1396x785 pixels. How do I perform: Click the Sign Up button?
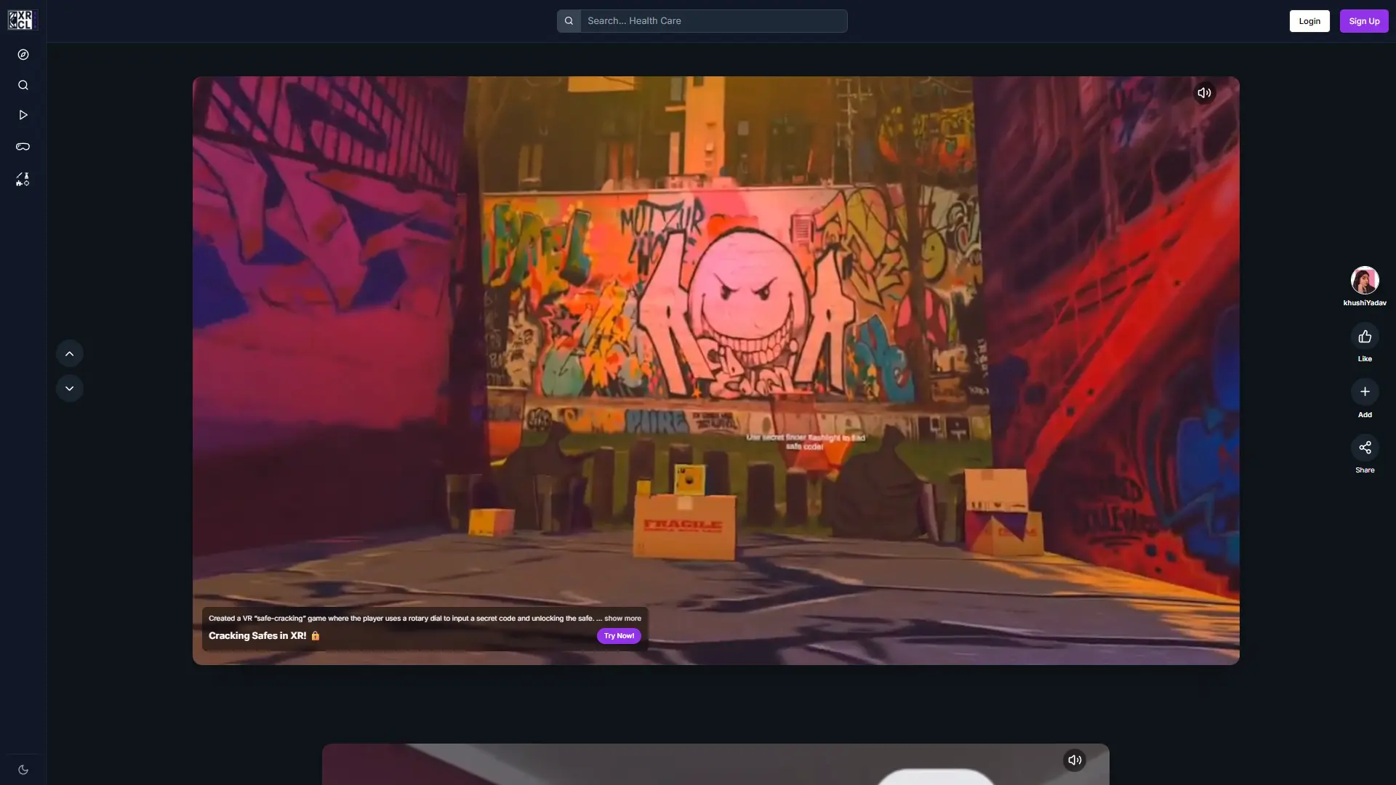pyautogui.click(x=1363, y=21)
